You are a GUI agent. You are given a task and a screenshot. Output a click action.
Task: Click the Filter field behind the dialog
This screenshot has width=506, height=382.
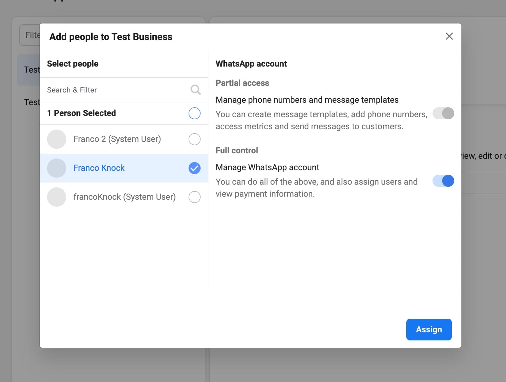click(33, 35)
